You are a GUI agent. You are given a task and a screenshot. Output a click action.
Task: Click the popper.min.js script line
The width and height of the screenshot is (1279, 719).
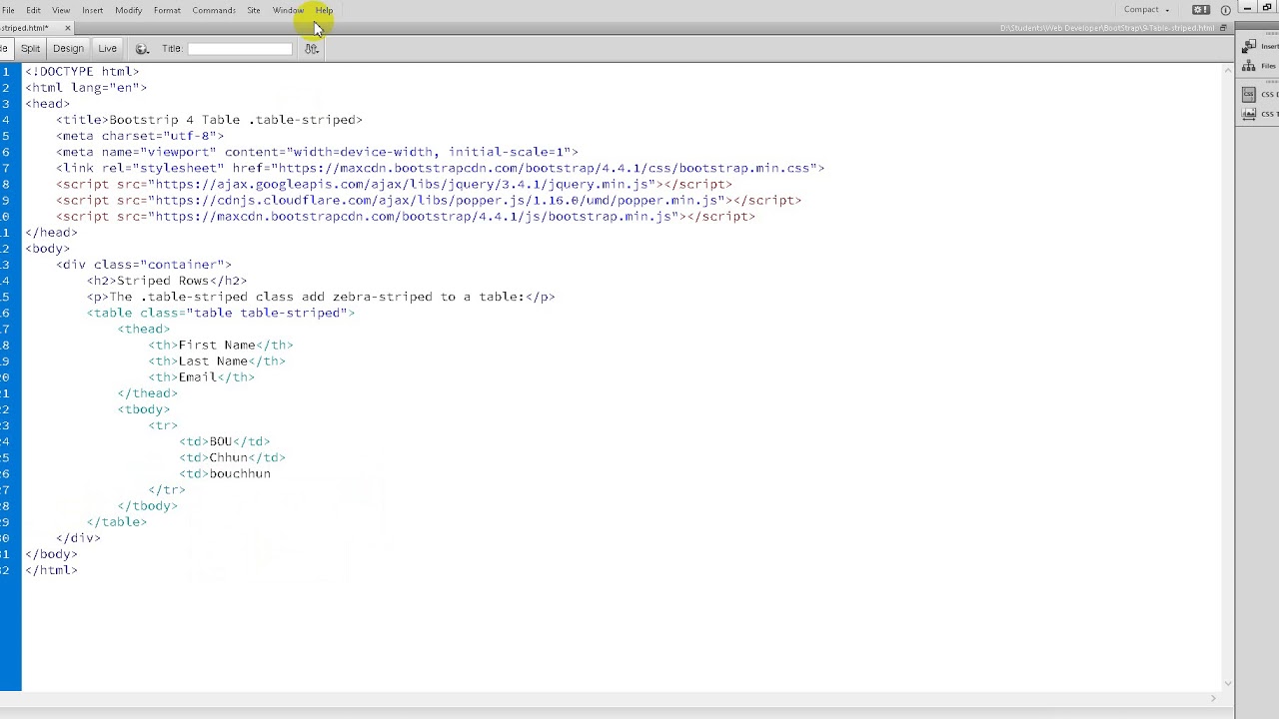tap(429, 200)
